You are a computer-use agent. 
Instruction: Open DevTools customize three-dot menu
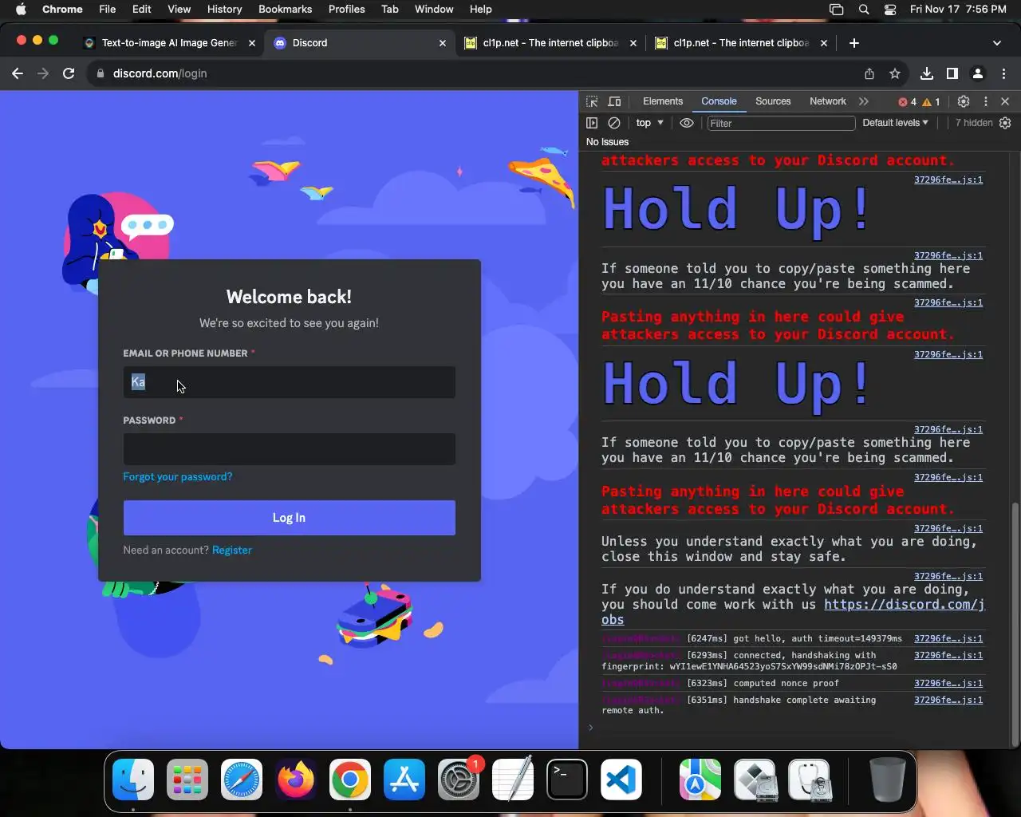pos(986,101)
